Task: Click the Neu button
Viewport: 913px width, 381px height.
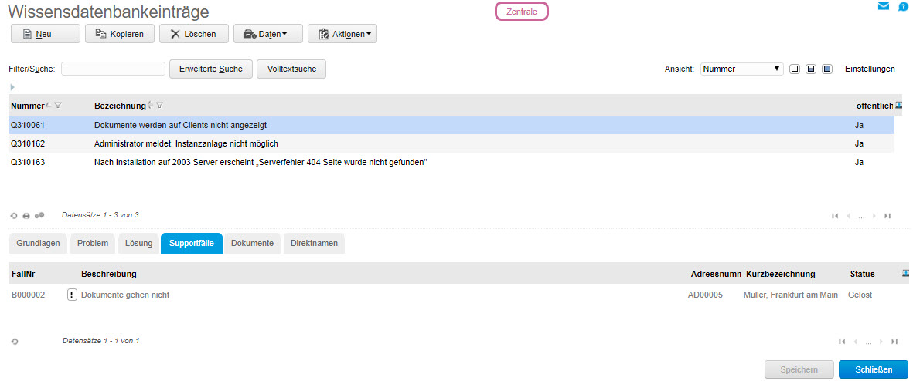Action: tap(46, 34)
